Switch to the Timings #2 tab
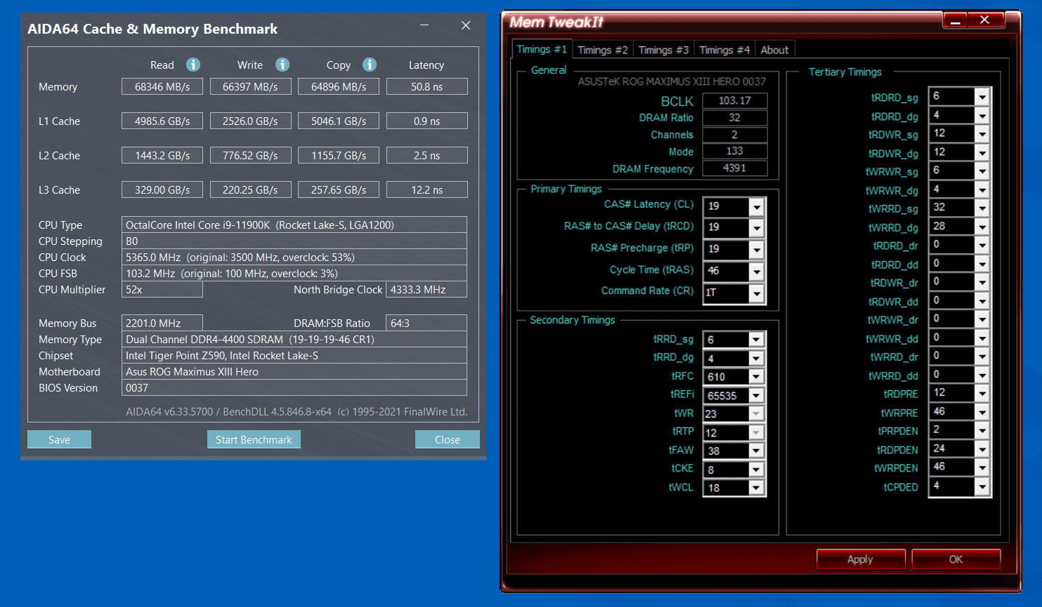Image resolution: width=1042 pixels, height=607 pixels. click(602, 50)
